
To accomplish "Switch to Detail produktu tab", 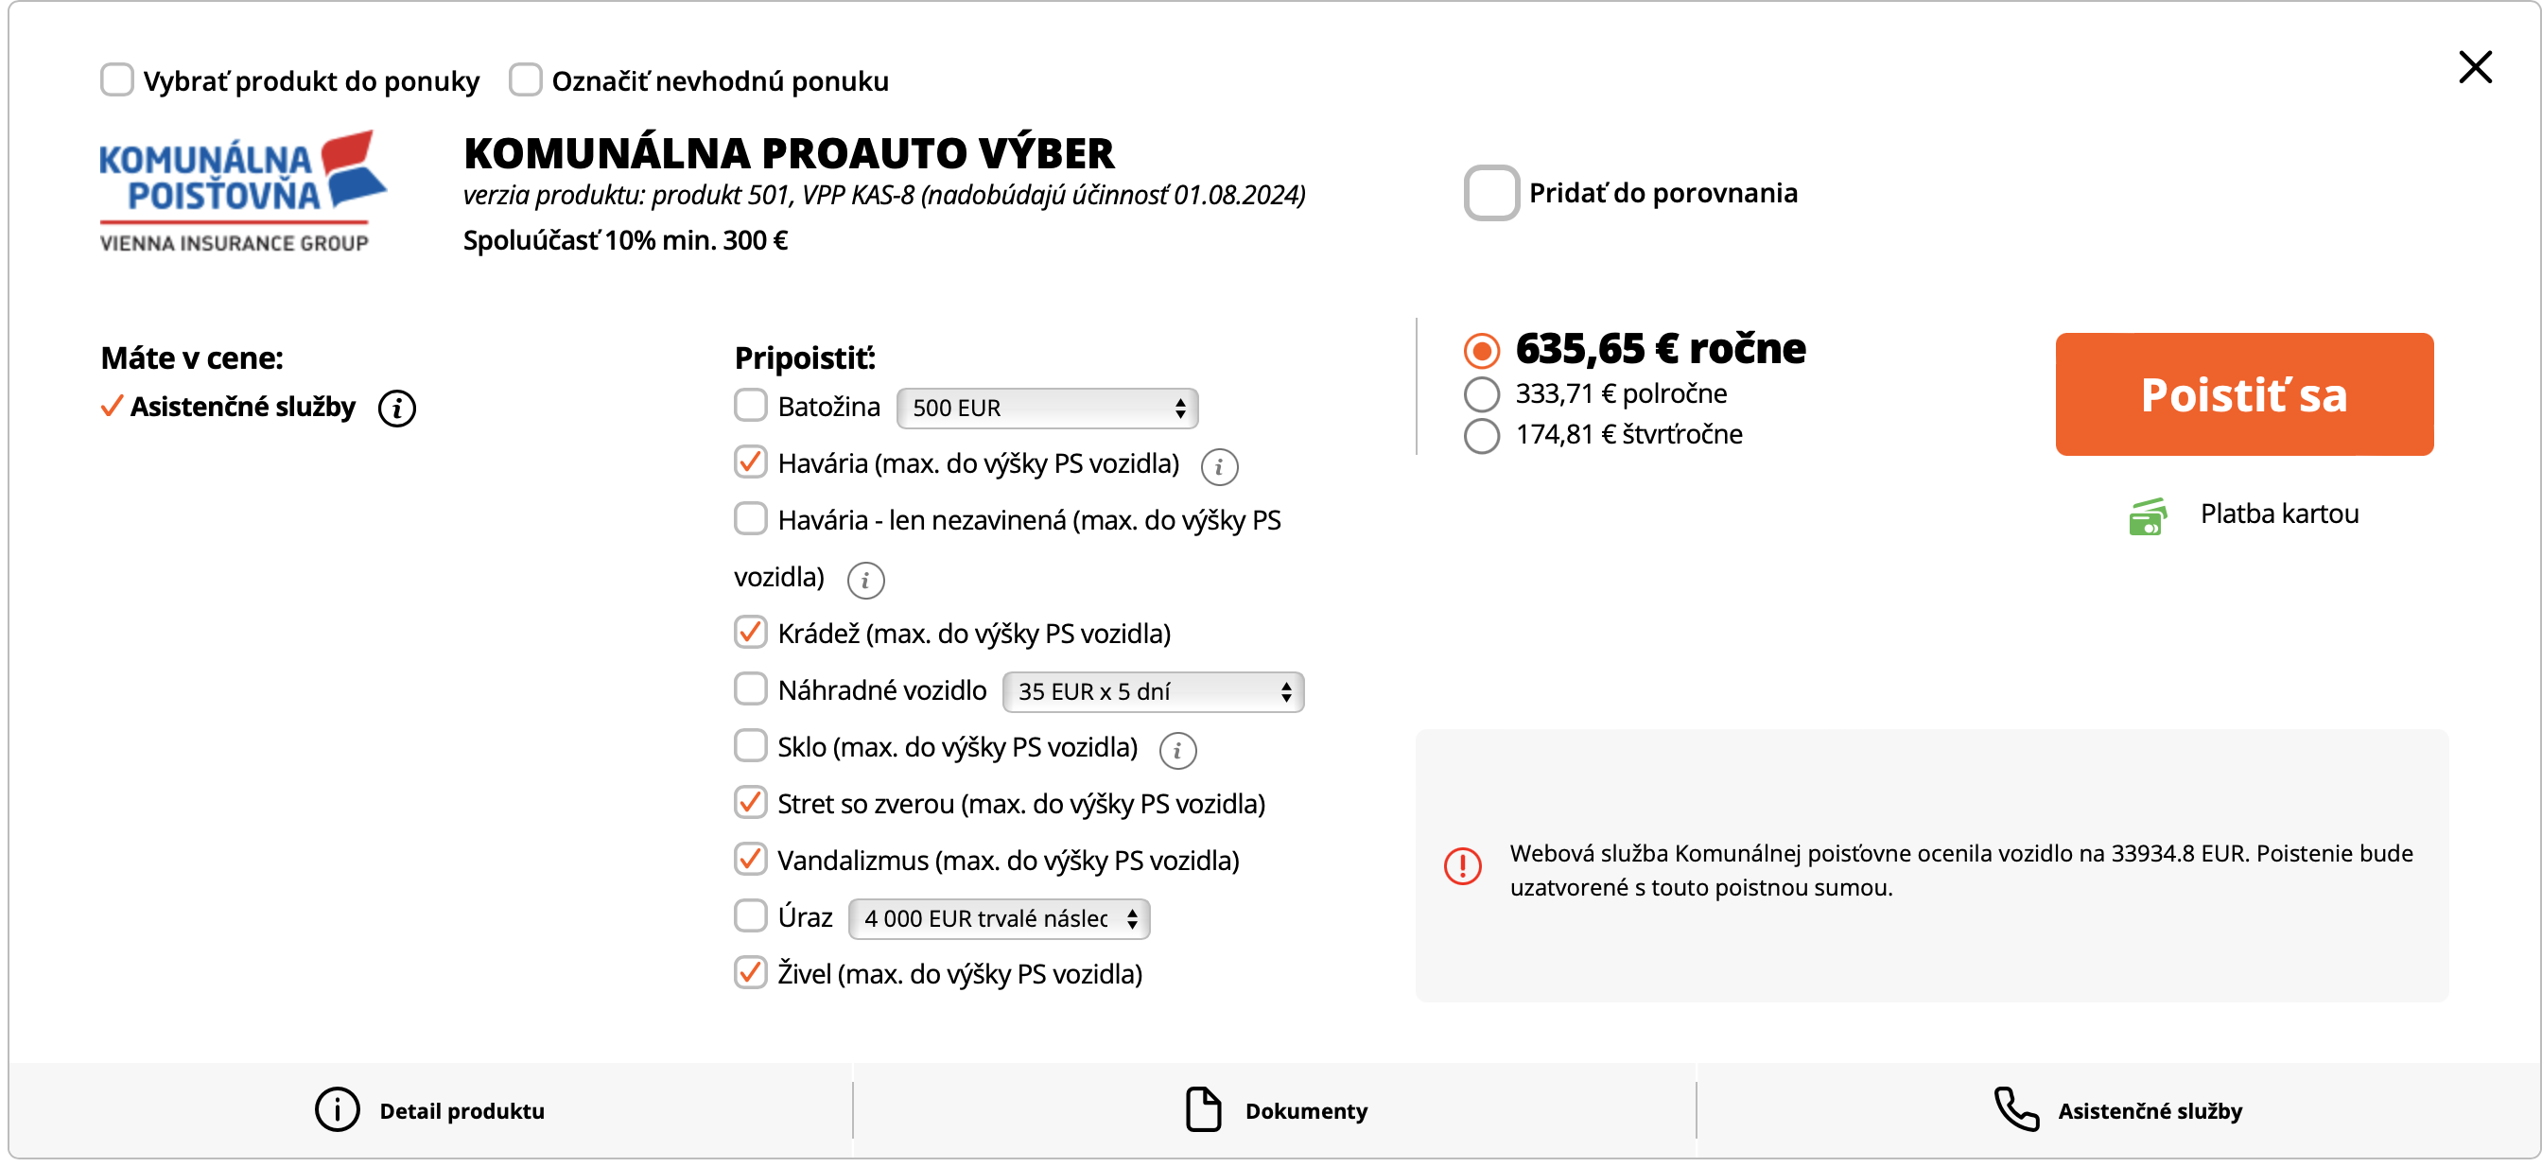I will (x=430, y=1111).
